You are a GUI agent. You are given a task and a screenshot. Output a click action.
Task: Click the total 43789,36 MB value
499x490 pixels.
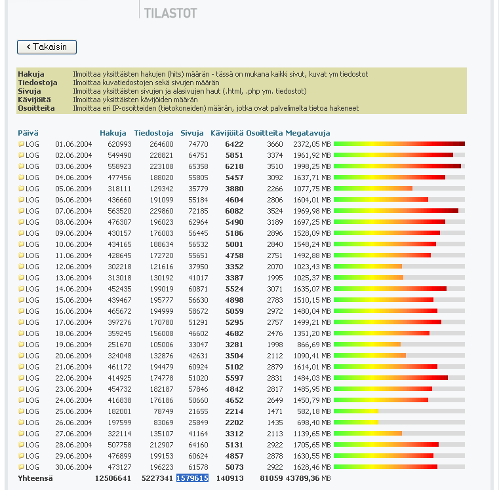tap(308, 478)
